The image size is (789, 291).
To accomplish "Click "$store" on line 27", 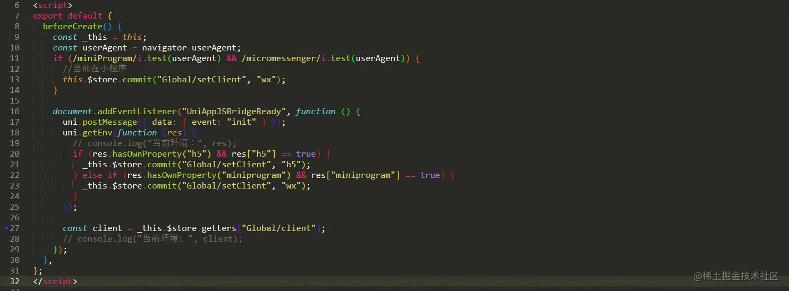I will [x=182, y=228].
